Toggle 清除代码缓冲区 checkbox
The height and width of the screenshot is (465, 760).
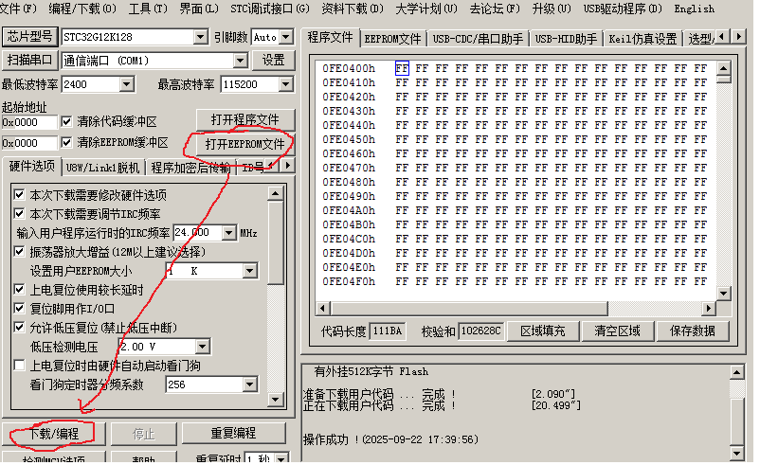67,122
